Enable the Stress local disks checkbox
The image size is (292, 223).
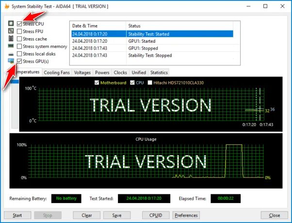point(19,54)
